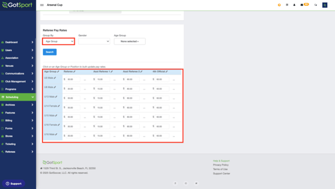Open Support Center footer link
This screenshot has width=335, height=189.
point(221,173)
